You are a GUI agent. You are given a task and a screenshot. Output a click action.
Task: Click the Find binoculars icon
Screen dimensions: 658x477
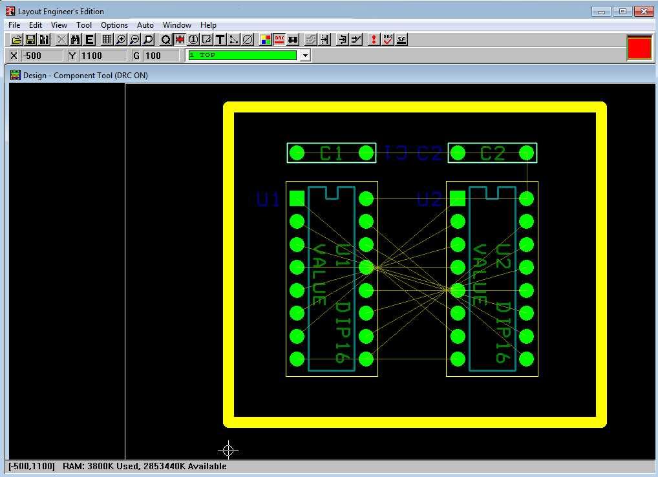76,40
